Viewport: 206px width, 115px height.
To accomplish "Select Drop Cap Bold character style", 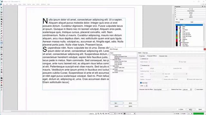I will click(118, 65).
